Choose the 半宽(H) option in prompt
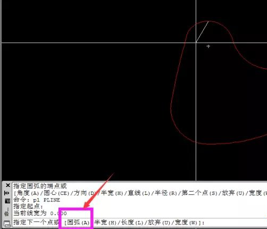The image size is (267, 229). 105,223
